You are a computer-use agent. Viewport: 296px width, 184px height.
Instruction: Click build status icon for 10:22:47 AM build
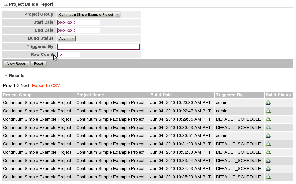click(268, 111)
